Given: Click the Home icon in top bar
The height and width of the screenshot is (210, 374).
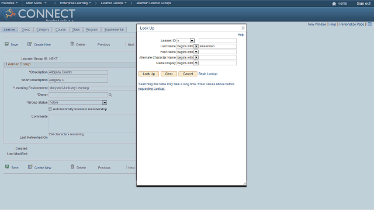Looking at the screenshot, I should (334, 3).
